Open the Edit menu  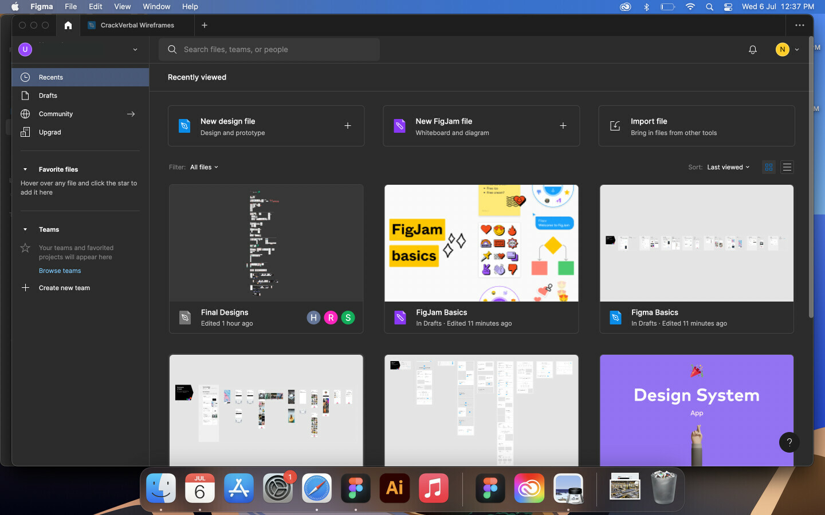point(96,7)
